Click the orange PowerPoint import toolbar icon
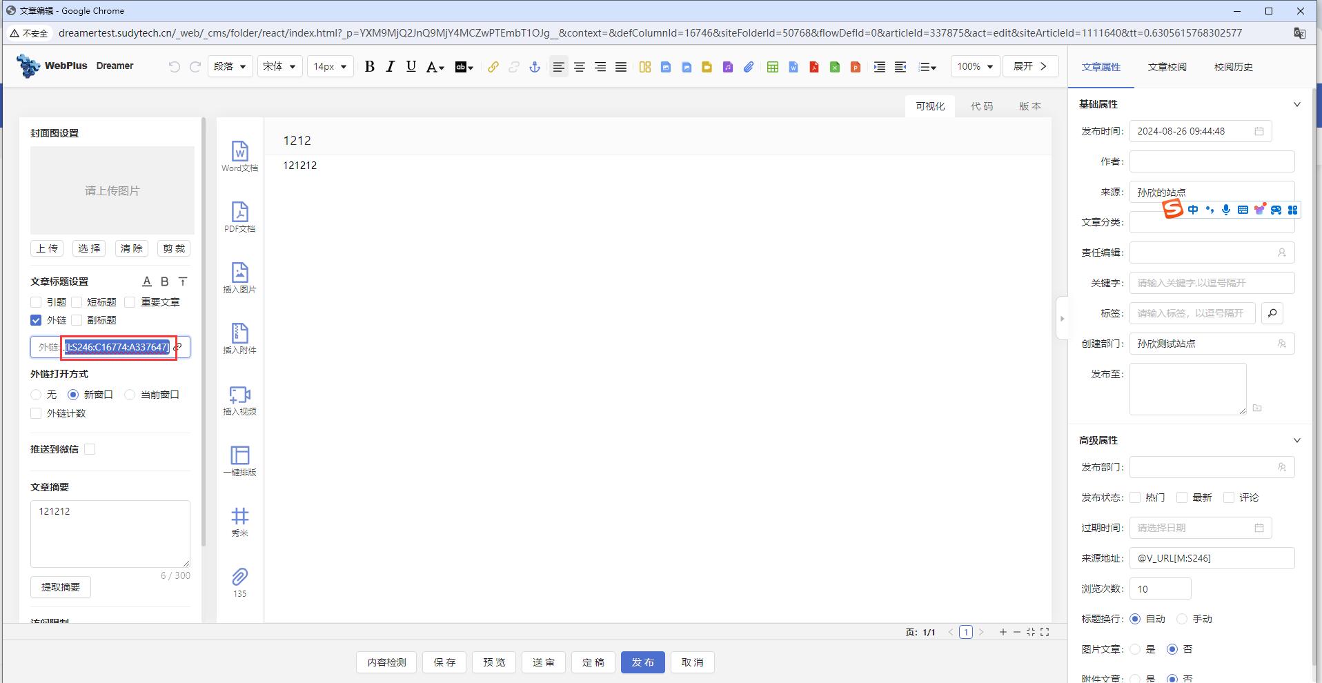This screenshot has width=1322, height=683. 856,67
